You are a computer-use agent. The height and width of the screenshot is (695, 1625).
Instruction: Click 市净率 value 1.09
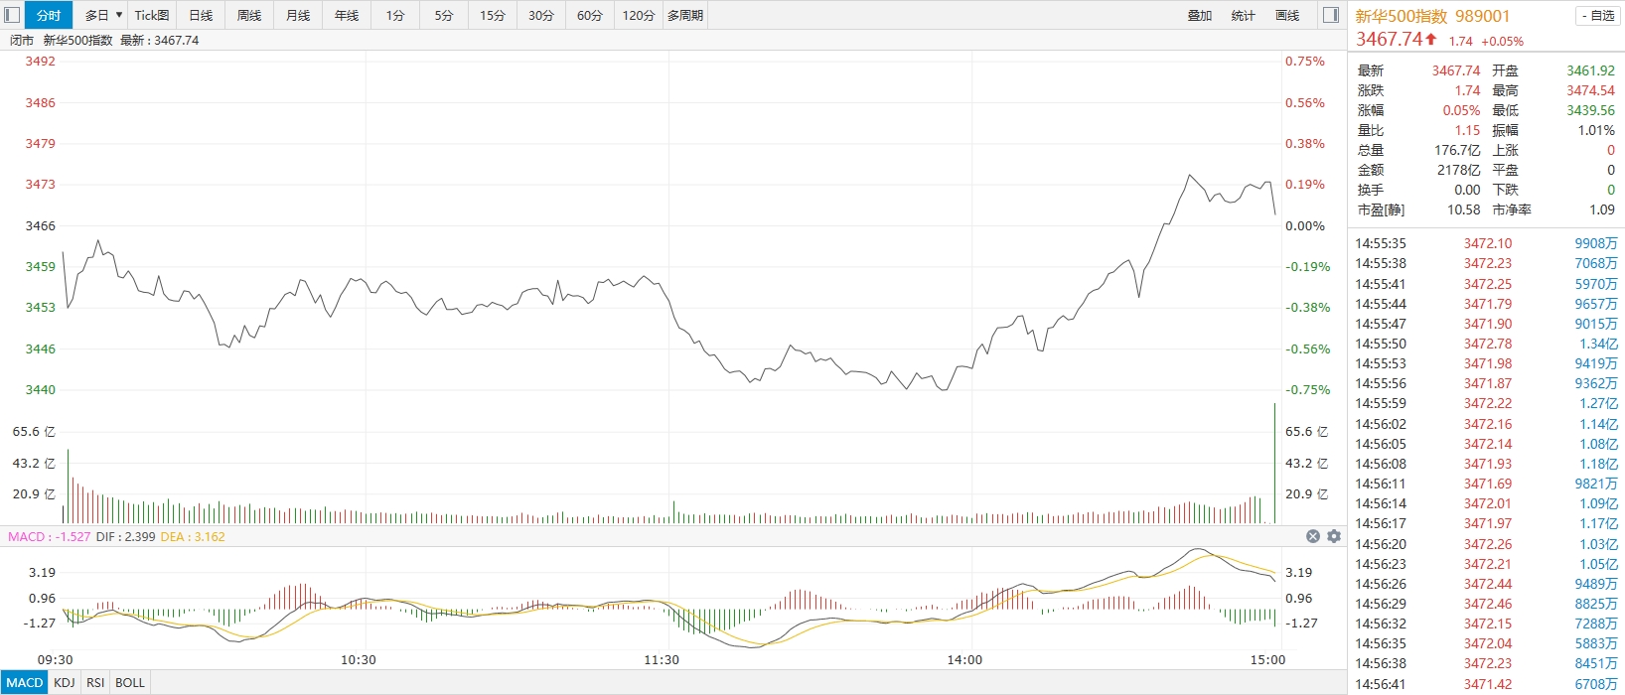[x=1602, y=209]
